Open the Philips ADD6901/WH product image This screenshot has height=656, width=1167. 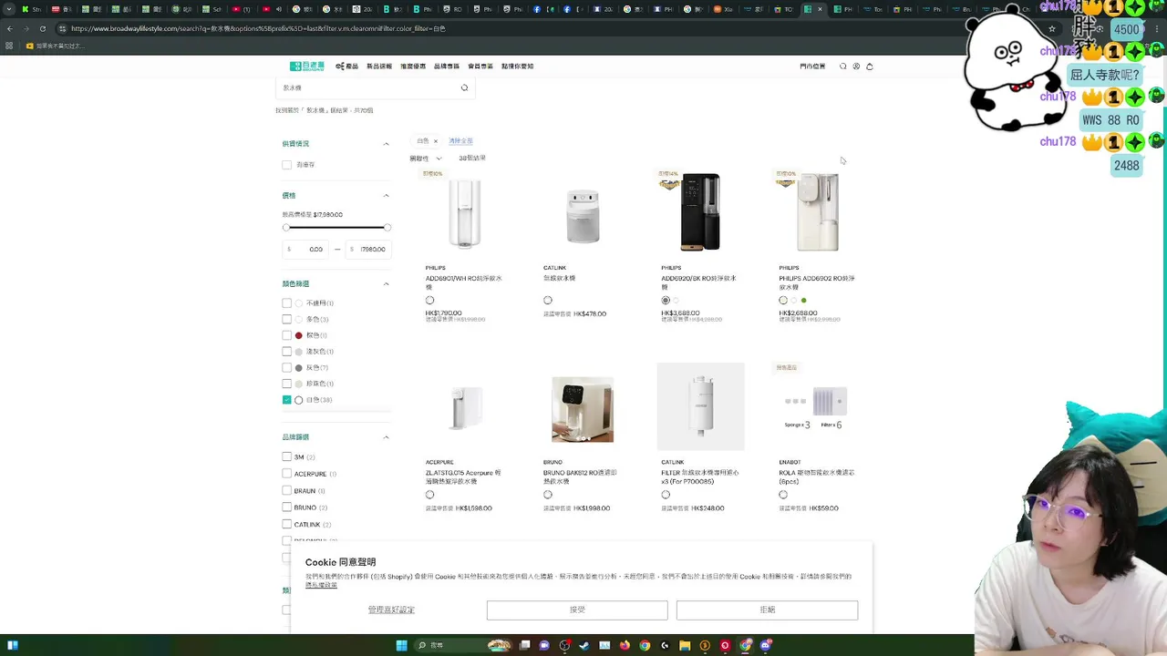tap(464, 212)
